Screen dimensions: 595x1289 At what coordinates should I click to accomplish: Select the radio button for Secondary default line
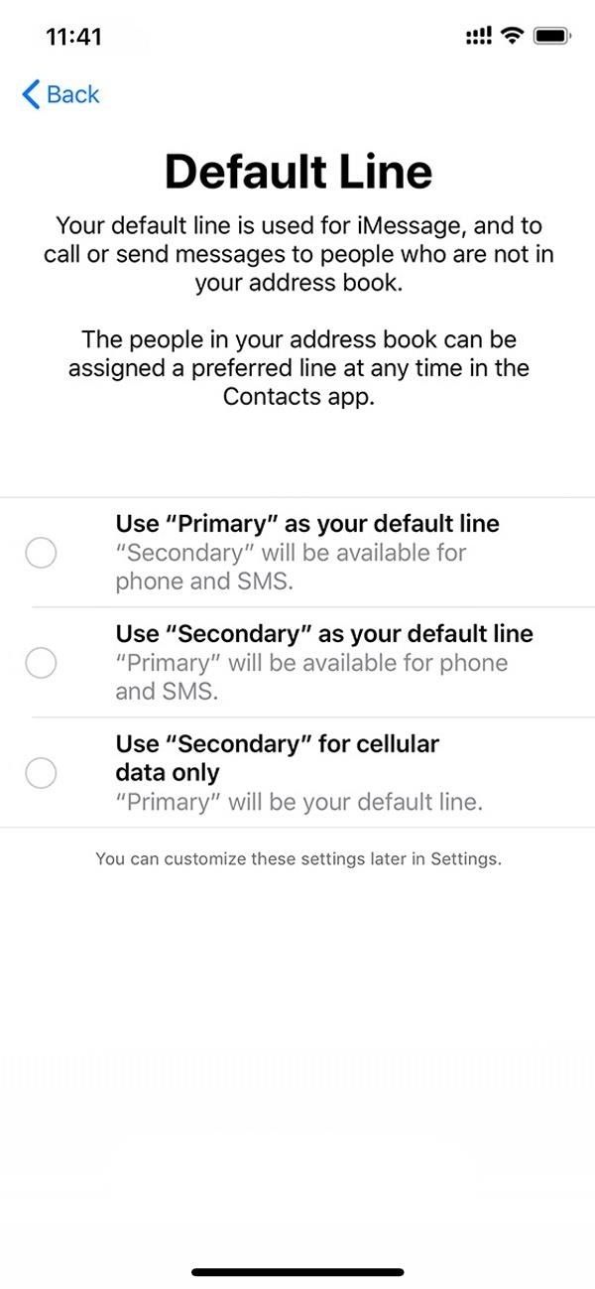tap(41, 662)
